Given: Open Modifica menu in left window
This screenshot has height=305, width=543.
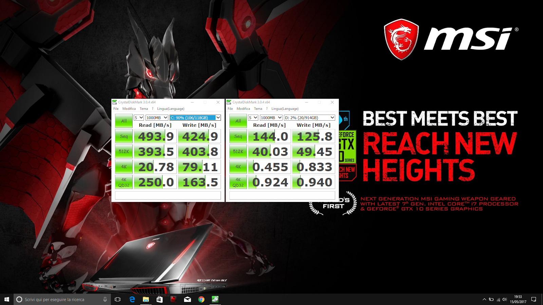Looking at the screenshot, I should (x=129, y=109).
